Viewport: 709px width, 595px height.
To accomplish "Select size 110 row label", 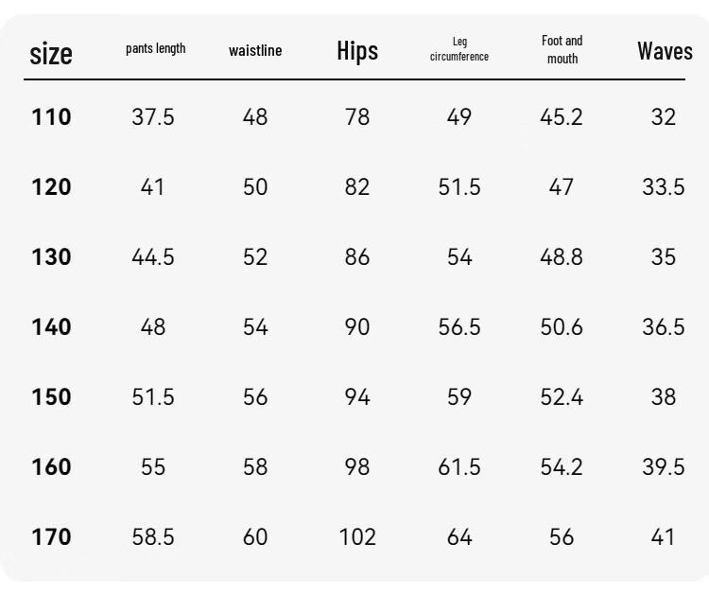I will [51, 117].
